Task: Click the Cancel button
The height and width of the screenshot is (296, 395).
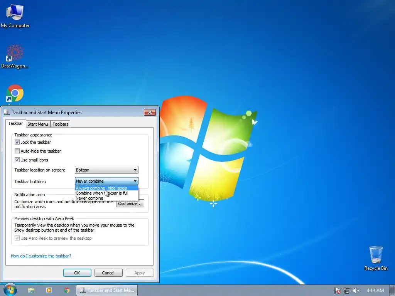Action: 108,273
